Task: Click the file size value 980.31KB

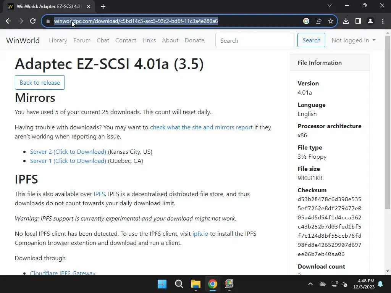Action: (x=310, y=178)
